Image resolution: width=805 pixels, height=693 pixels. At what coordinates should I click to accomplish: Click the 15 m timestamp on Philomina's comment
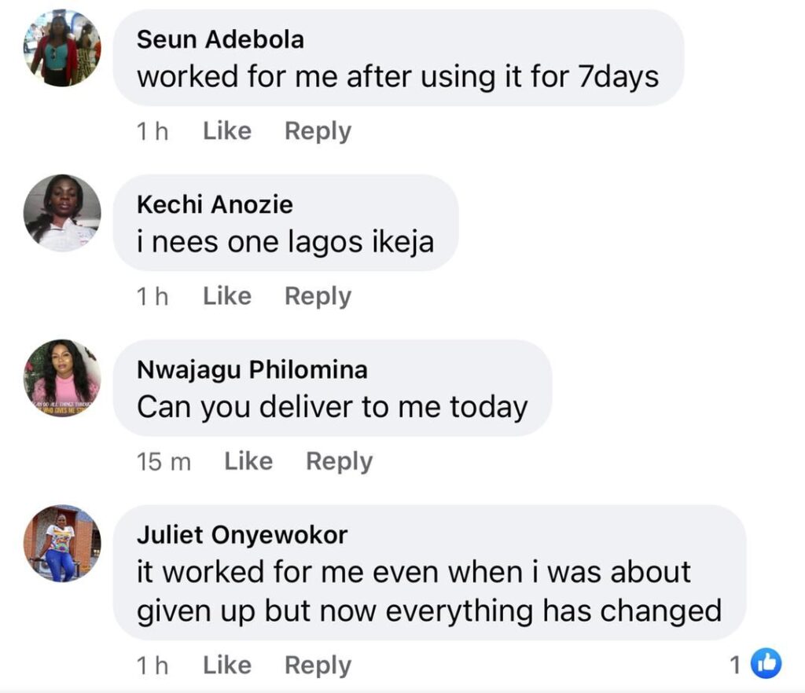164,462
